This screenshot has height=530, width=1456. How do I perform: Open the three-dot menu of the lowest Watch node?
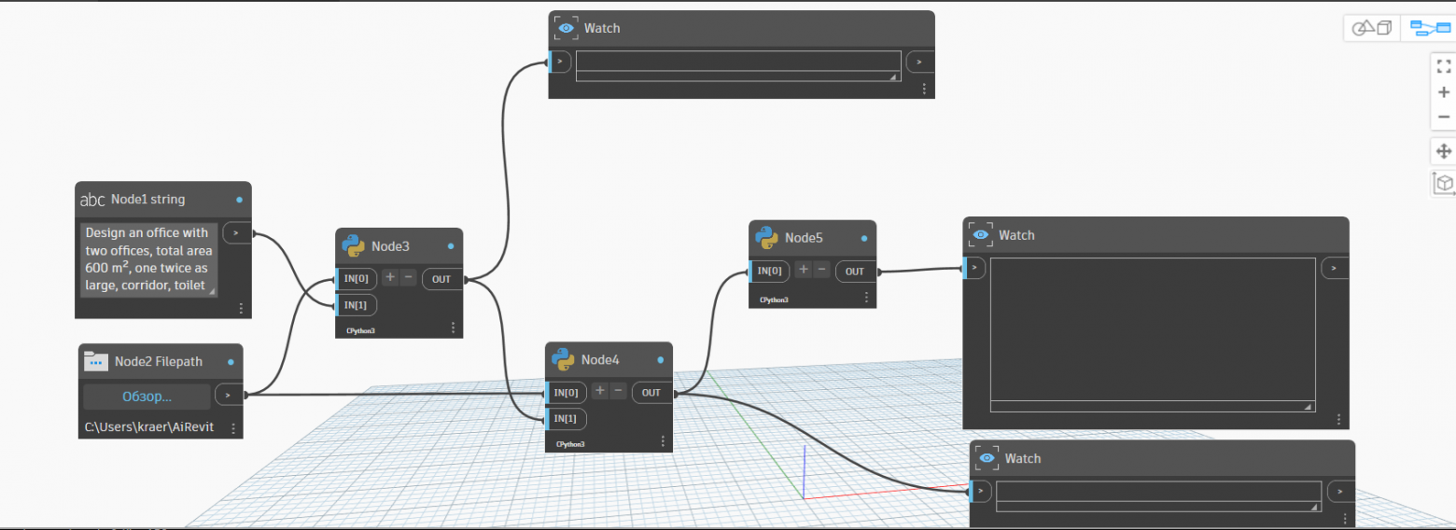tap(1344, 518)
